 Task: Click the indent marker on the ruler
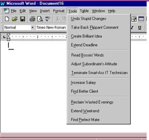pyautogui.click(x=9, y=37)
